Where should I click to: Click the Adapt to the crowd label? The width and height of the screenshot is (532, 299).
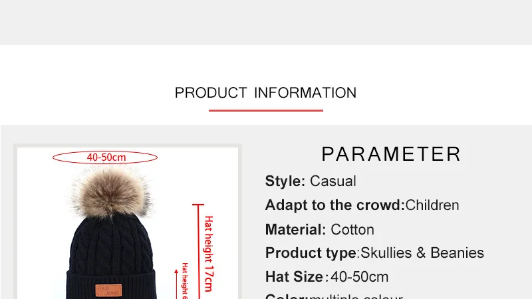pos(335,205)
